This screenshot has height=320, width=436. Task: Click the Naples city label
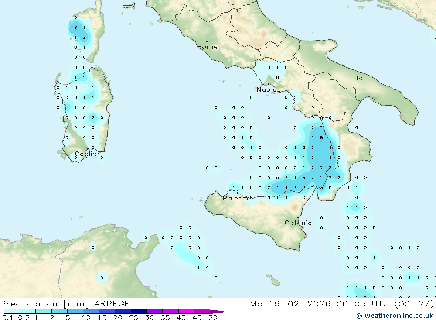pos(269,89)
